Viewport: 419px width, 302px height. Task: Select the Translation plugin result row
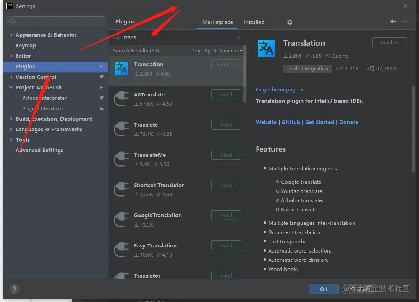(176, 71)
